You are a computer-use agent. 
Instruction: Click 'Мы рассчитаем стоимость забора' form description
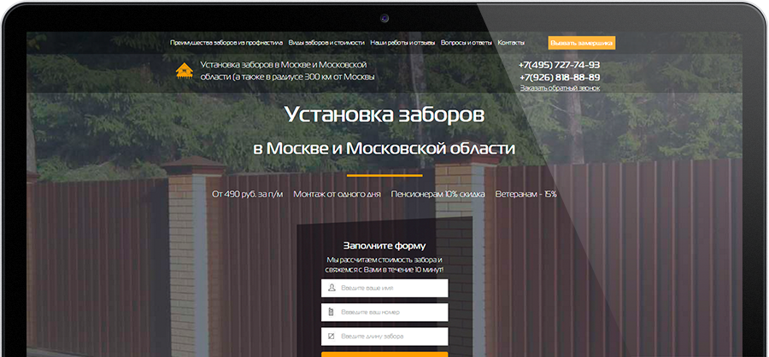click(x=384, y=265)
